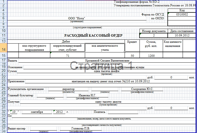Click the organization cell 'ООО "Нота"'
The width and height of the screenshot is (197, 133).
tap(77, 18)
